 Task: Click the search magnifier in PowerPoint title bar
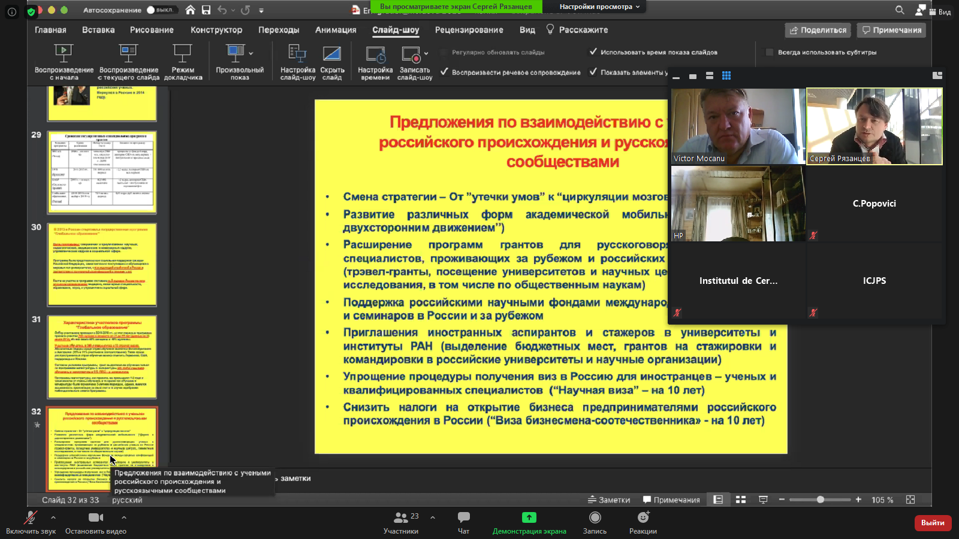(x=900, y=10)
